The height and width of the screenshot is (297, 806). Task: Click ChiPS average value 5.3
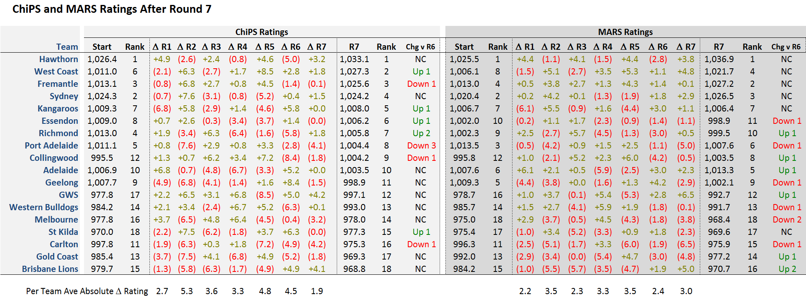click(x=187, y=291)
